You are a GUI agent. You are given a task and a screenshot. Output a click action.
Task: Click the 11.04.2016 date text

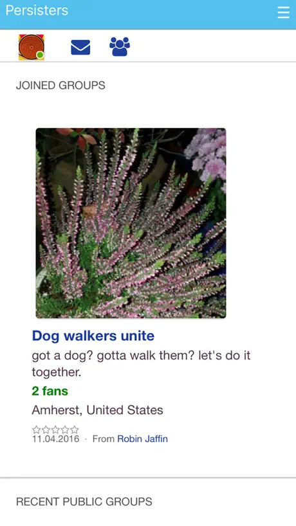pyautogui.click(x=56, y=439)
